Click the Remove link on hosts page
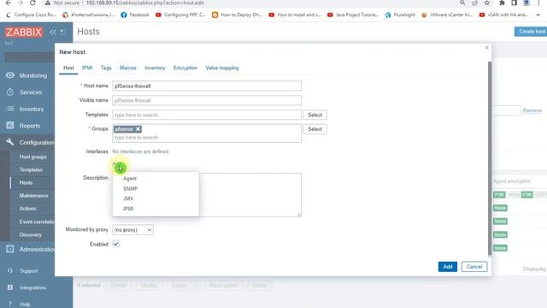This screenshot has height=308, width=547. click(532, 110)
